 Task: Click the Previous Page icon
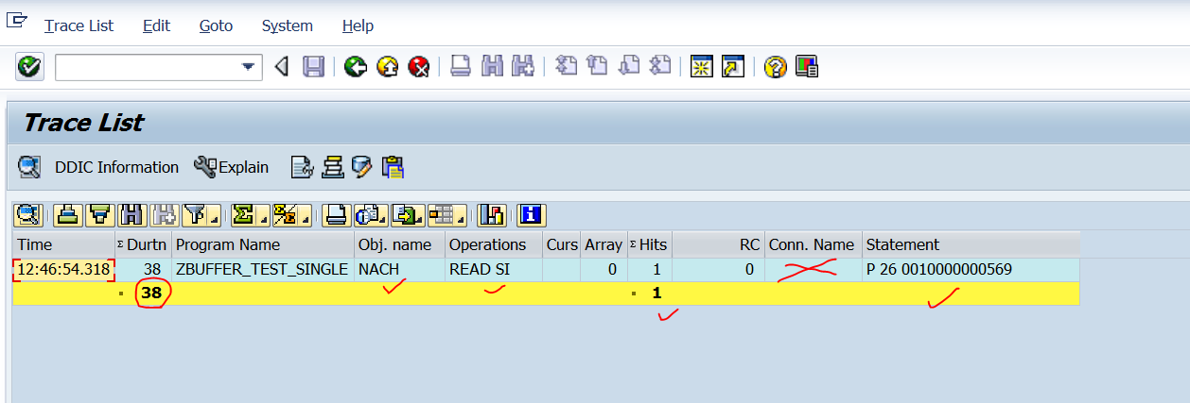[597, 67]
